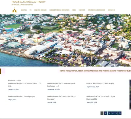Open Warning Notice HiTech Digital Business article
131x119 pixels.
101,98
